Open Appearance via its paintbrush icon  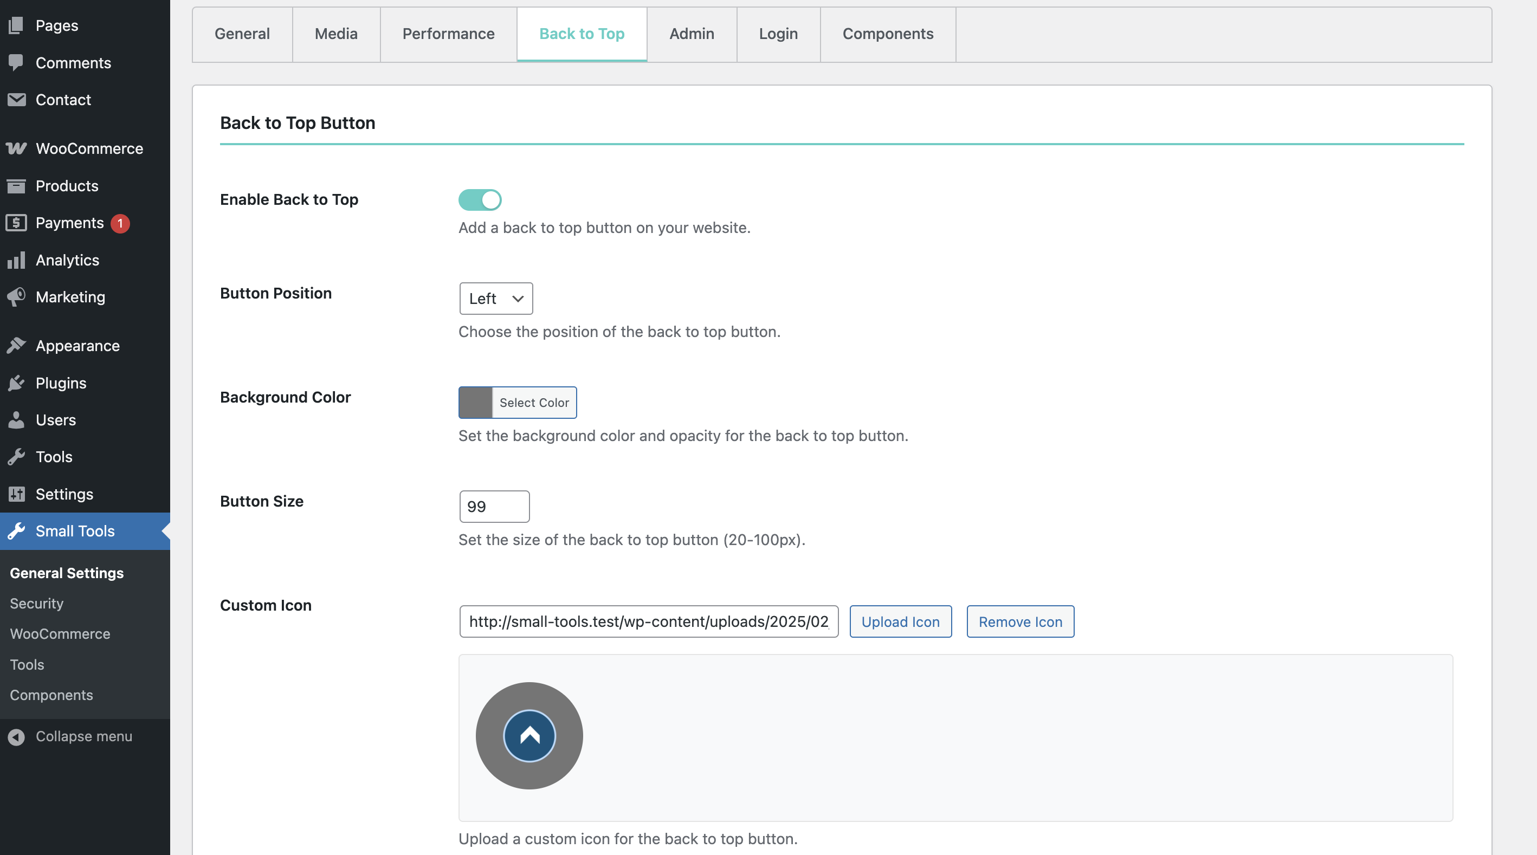[x=16, y=346]
